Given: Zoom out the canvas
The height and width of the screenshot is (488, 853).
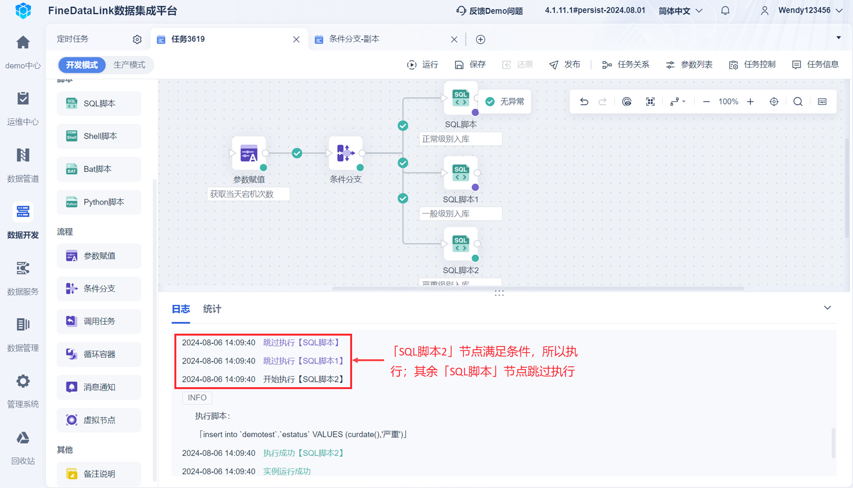Looking at the screenshot, I should [x=706, y=102].
